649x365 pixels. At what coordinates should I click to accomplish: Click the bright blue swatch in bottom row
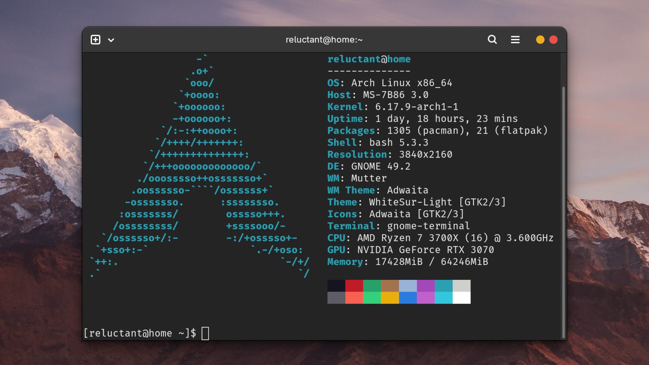pos(408,298)
